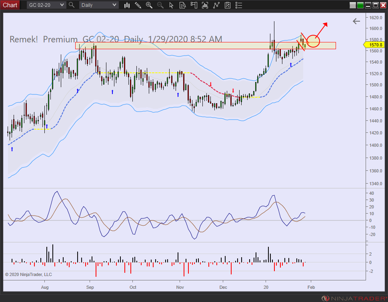Click the volume panel scale value -2
Viewport: 388px width, 302px height.
point(371,271)
